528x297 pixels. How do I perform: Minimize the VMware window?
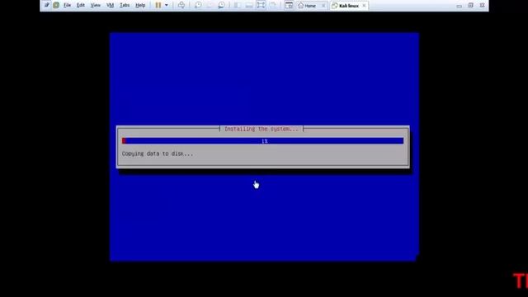[x=459, y=6]
